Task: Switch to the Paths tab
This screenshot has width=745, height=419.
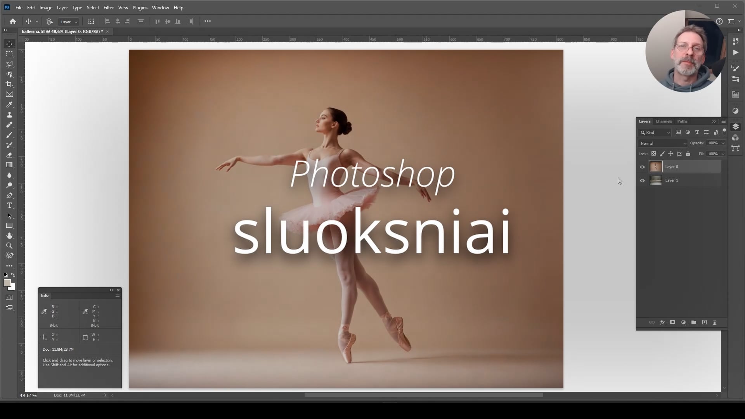Action: click(682, 121)
